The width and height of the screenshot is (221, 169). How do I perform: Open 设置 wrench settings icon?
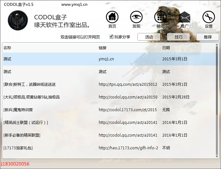pos(209,17)
